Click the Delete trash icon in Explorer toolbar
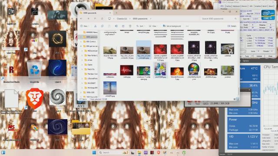This screenshot has height=156, width=278. coord(130,26)
